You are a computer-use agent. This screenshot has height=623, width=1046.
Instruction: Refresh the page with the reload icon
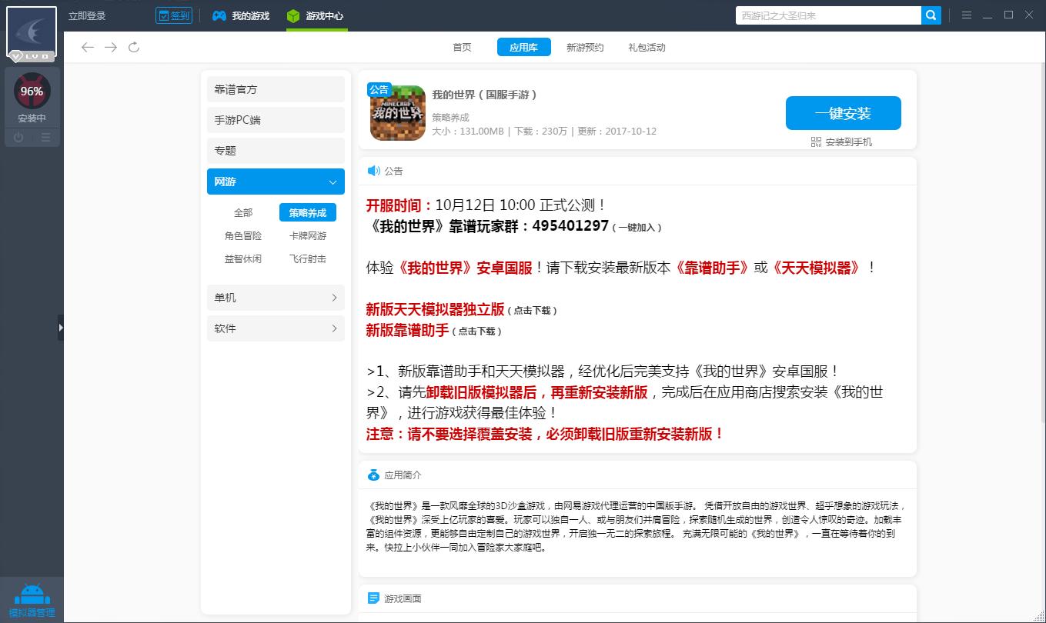(x=134, y=47)
